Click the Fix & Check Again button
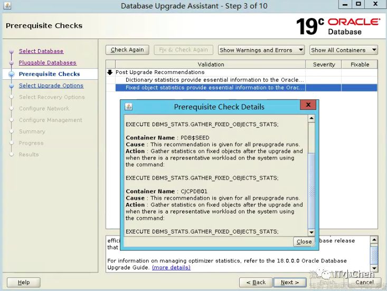 [183, 50]
